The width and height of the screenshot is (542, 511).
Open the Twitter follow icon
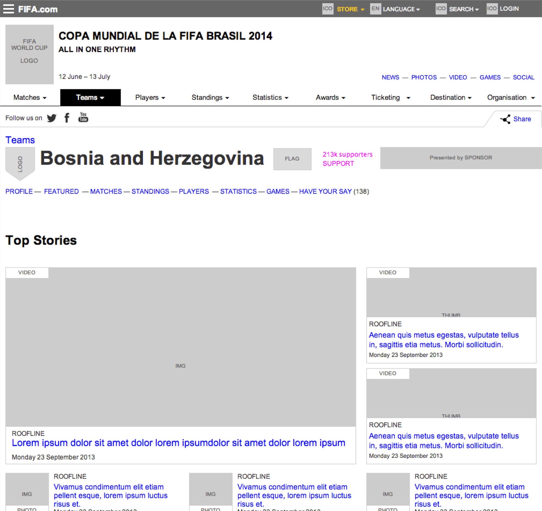[52, 118]
